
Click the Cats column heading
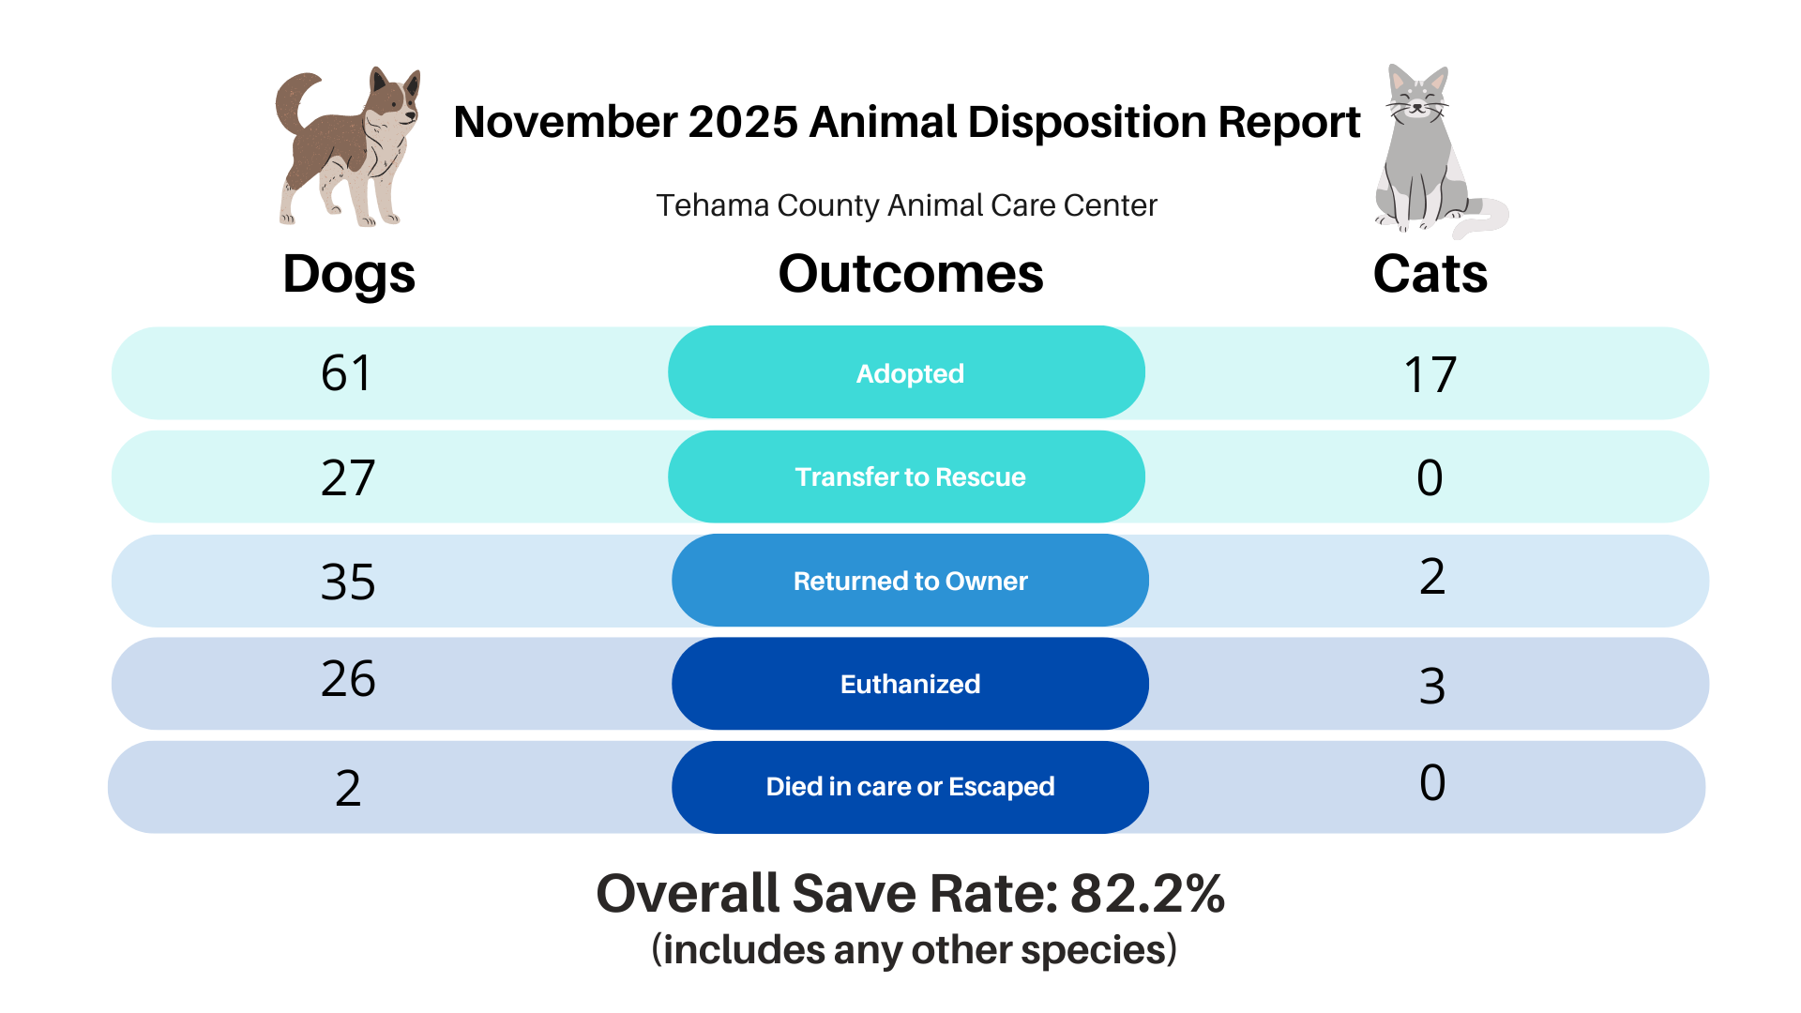pos(1430,274)
